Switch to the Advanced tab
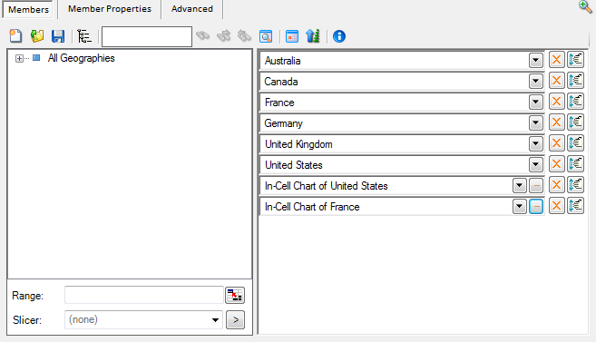The height and width of the screenshot is (342, 596). click(192, 9)
